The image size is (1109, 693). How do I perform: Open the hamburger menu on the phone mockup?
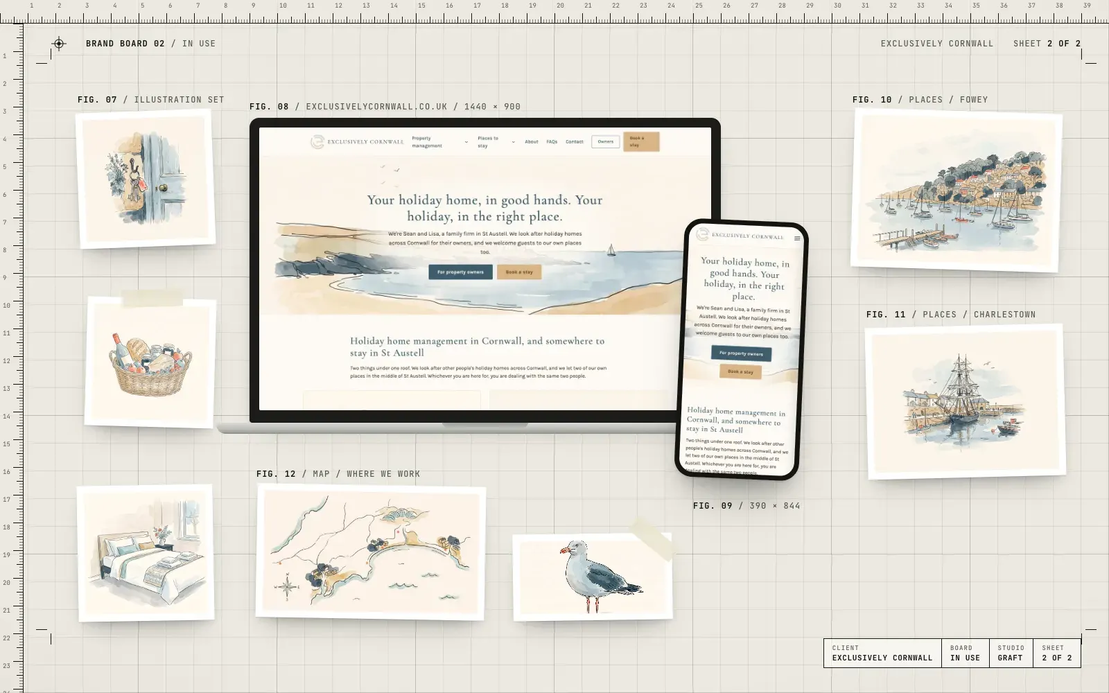[797, 238]
